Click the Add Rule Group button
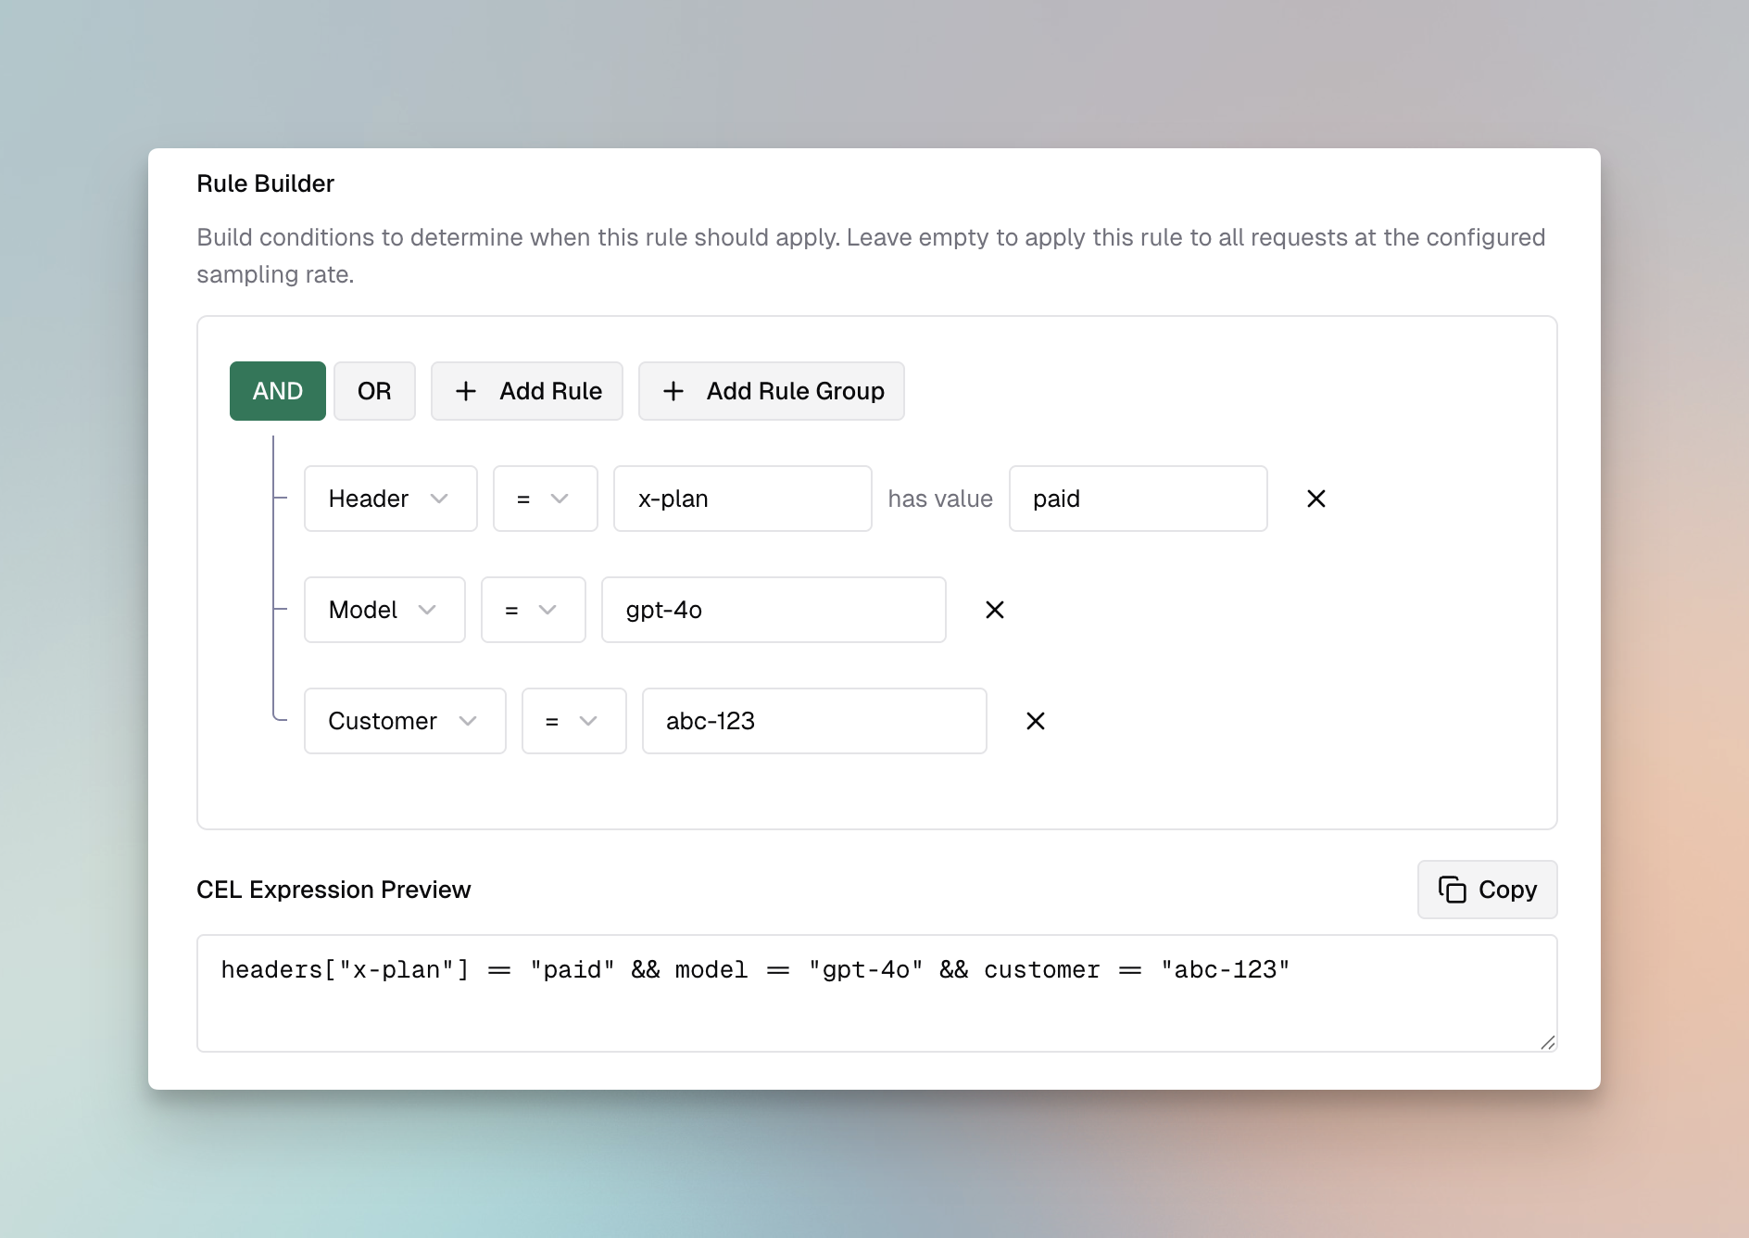Viewport: 1749px width, 1238px height. 772,391
